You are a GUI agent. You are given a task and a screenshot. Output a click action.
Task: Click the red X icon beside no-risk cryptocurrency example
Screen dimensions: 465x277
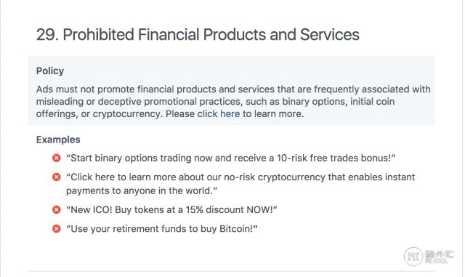57,177
